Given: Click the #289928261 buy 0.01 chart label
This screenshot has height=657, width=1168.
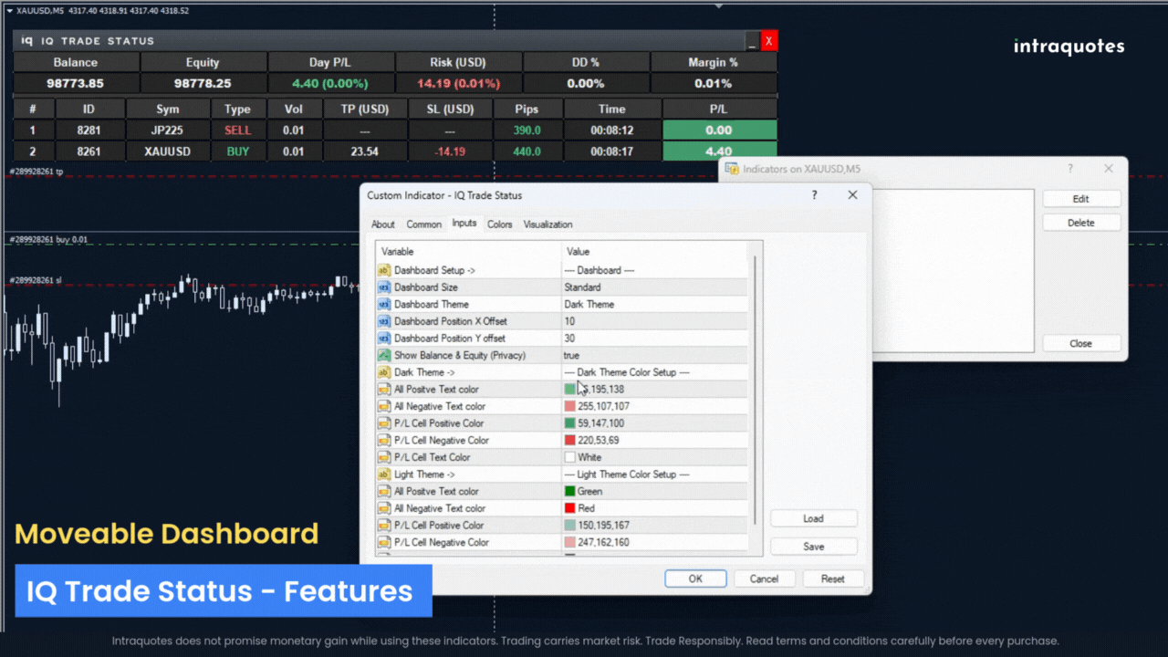Looking at the screenshot, I should tap(48, 239).
